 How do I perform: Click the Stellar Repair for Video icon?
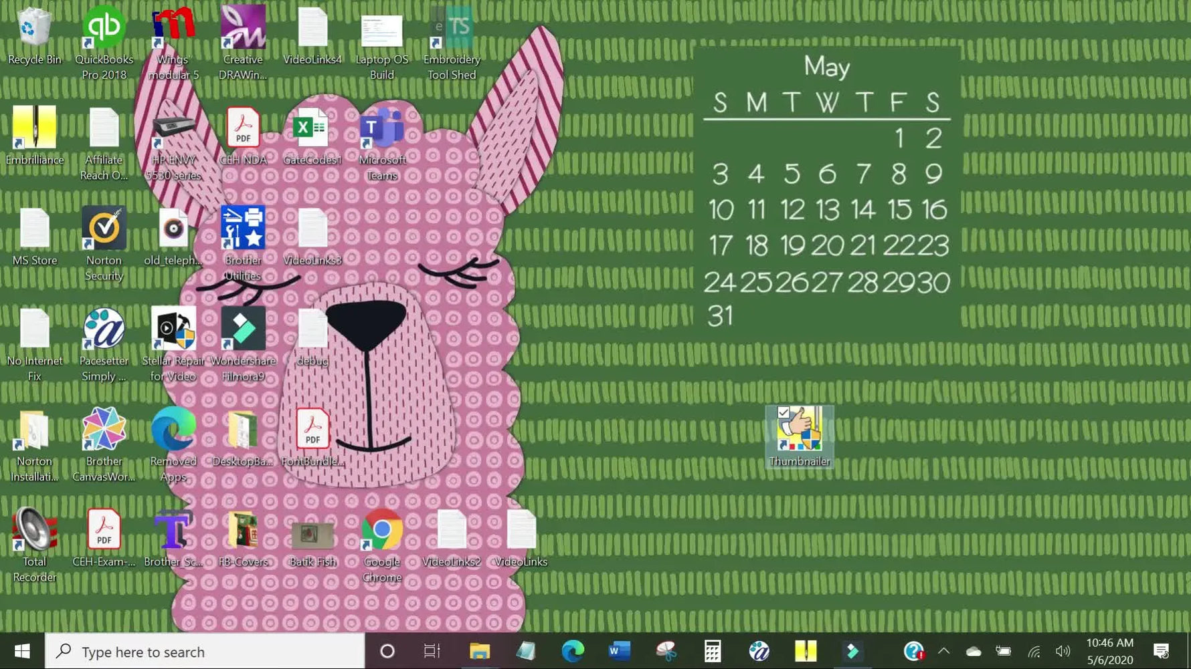point(173,329)
